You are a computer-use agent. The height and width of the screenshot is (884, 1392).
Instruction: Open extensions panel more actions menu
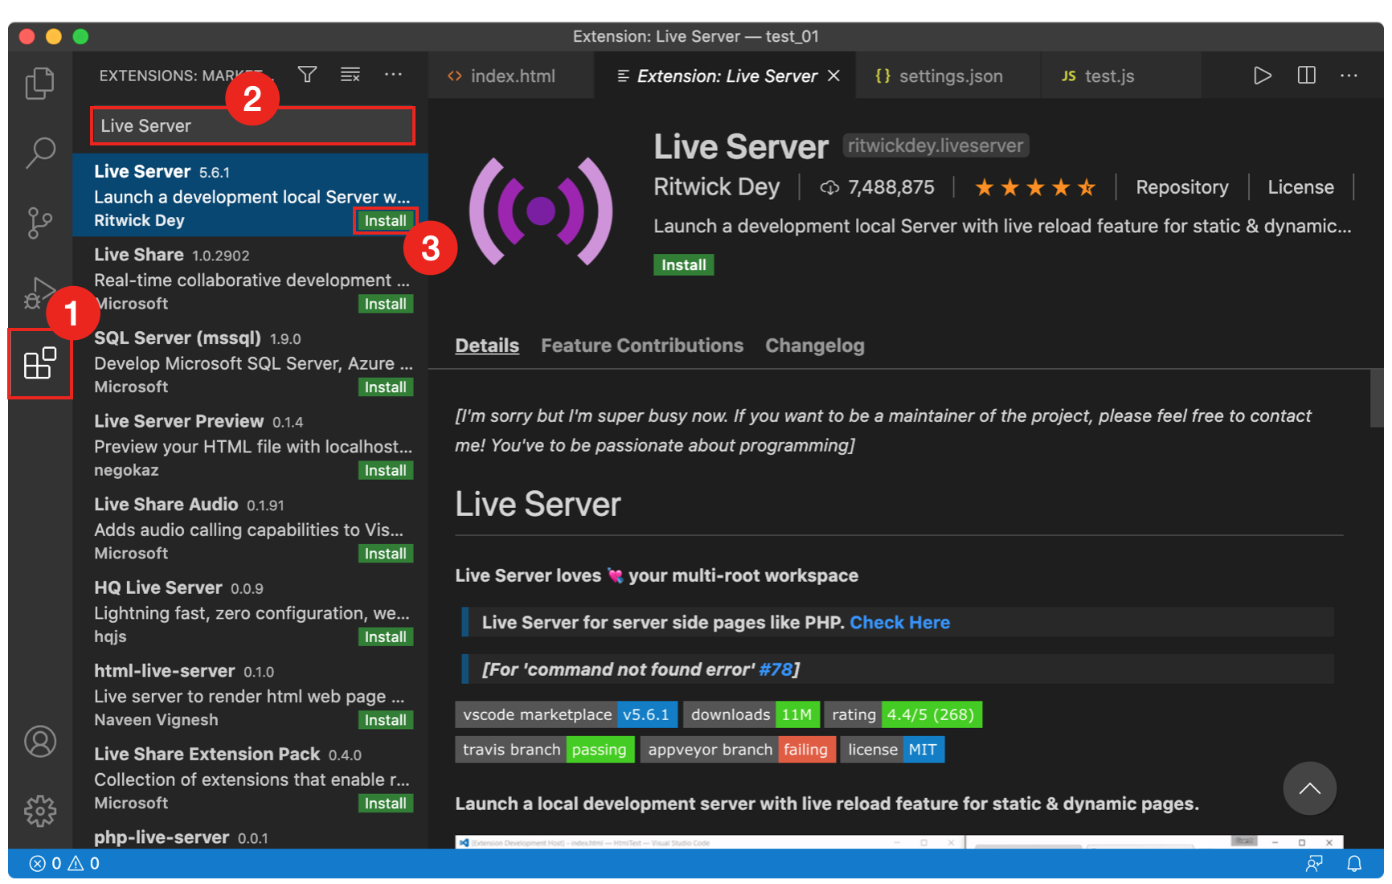coord(393,75)
